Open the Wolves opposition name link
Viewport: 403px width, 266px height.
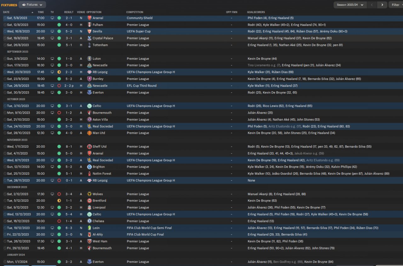[98, 194]
